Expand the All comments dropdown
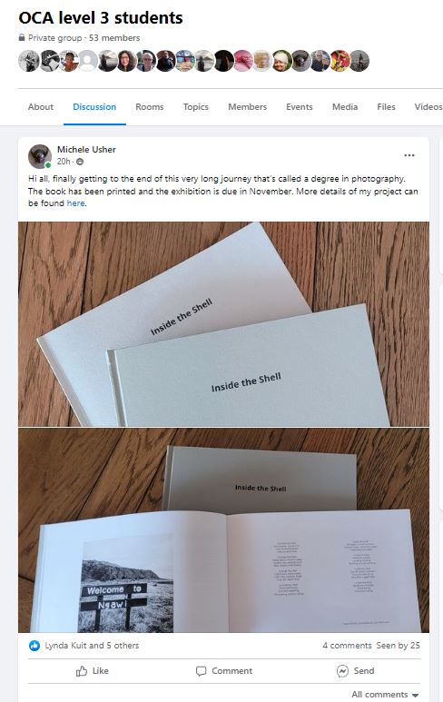This screenshot has height=702, width=443. [385, 695]
